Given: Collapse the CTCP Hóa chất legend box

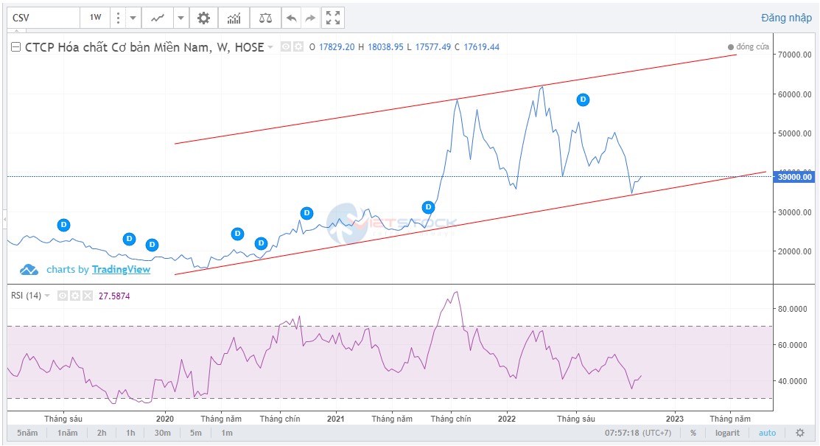Looking at the screenshot, I should pos(16,47).
